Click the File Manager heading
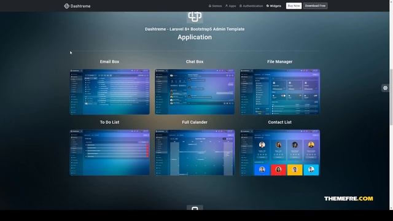Viewport: 393px width, 221px height. coord(280,61)
